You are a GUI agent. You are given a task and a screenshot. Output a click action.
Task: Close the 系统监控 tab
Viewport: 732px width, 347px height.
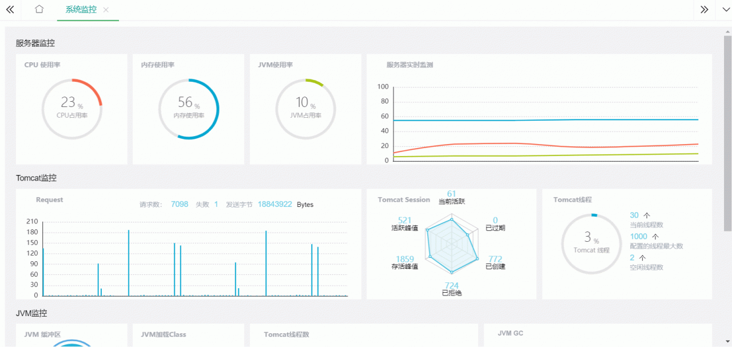[106, 10]
